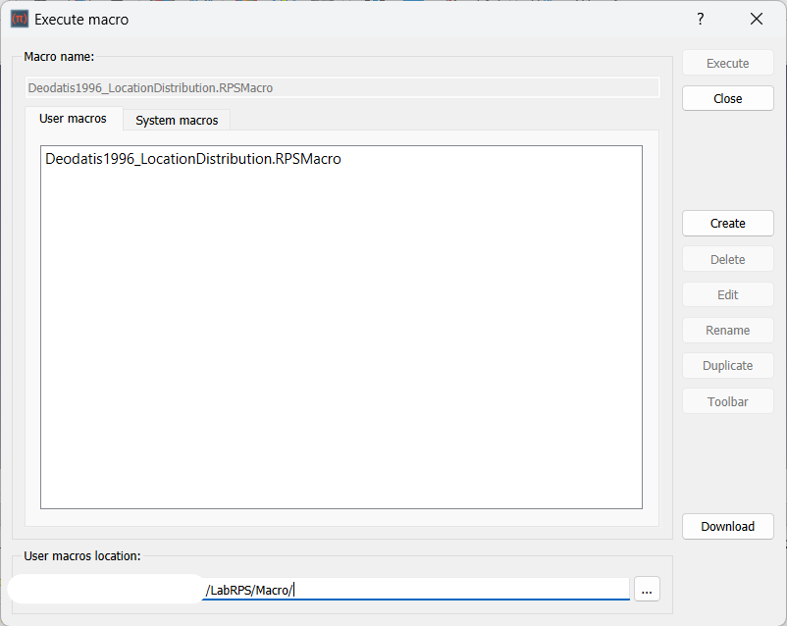Image resolution: width=787 pixels, height=626 pixels.
Task: Click the Download button
Action: (x=727, y=527)
